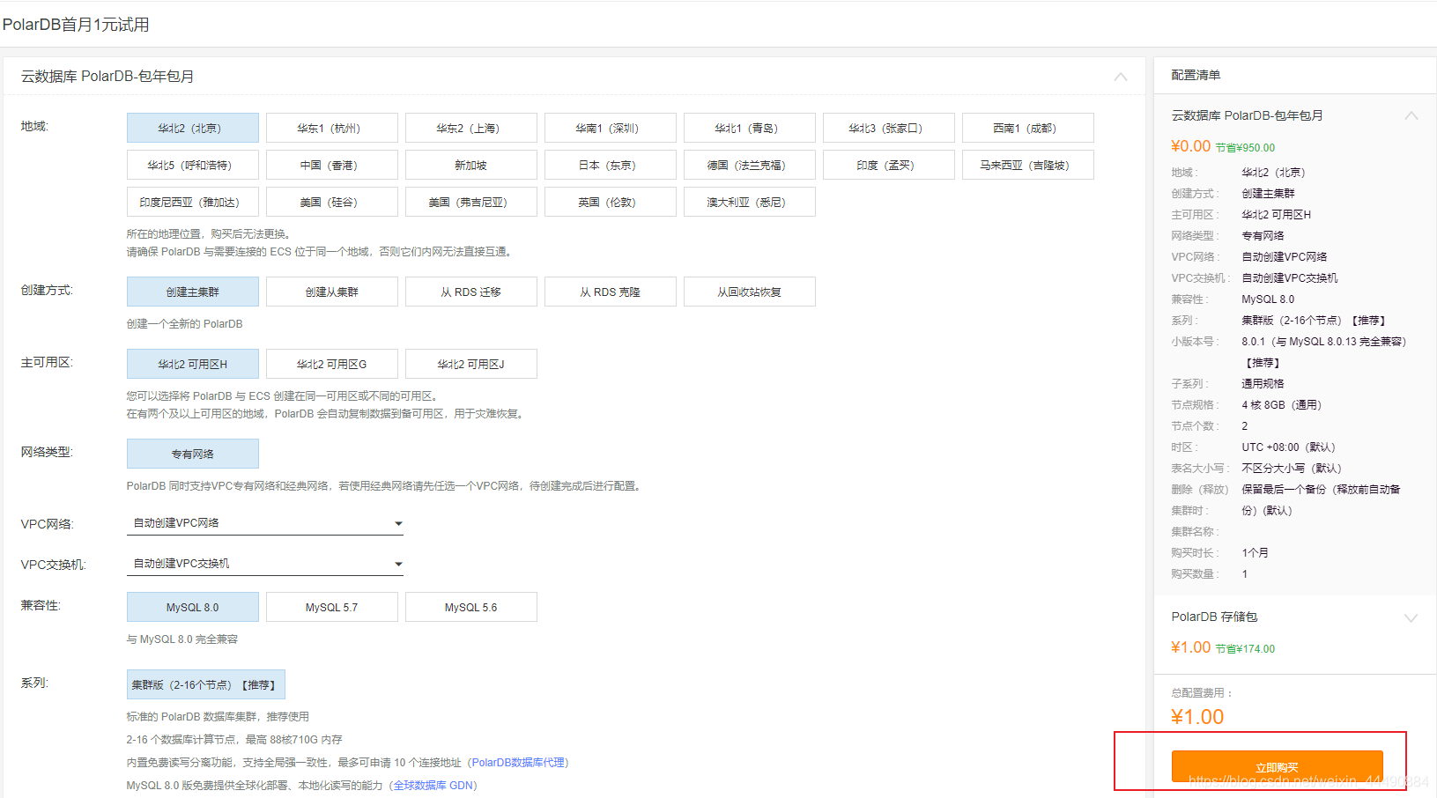Select series 集群版 (2-16个节点)
The image size is (1437, 798).
205,684
